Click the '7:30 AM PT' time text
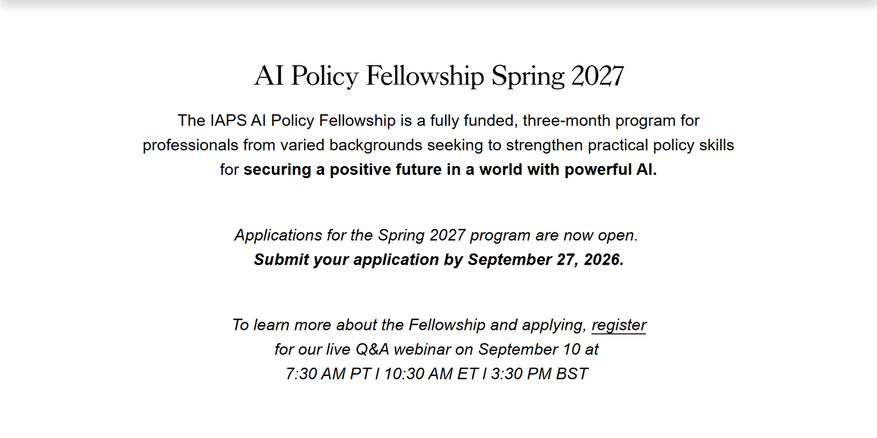The width and height of the screenshot is (877, 438). (x=328, y=374)
